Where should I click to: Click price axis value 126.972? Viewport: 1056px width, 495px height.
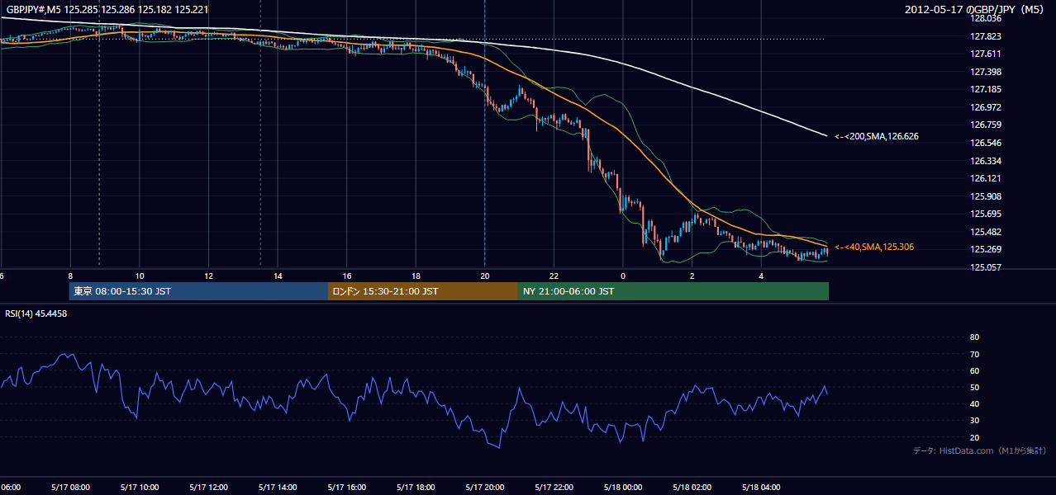[x=987, y=107]
